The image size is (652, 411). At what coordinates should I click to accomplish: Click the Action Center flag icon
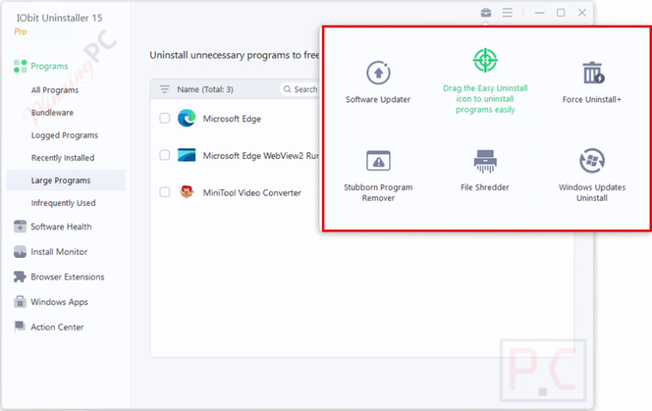tap(20, 327)
